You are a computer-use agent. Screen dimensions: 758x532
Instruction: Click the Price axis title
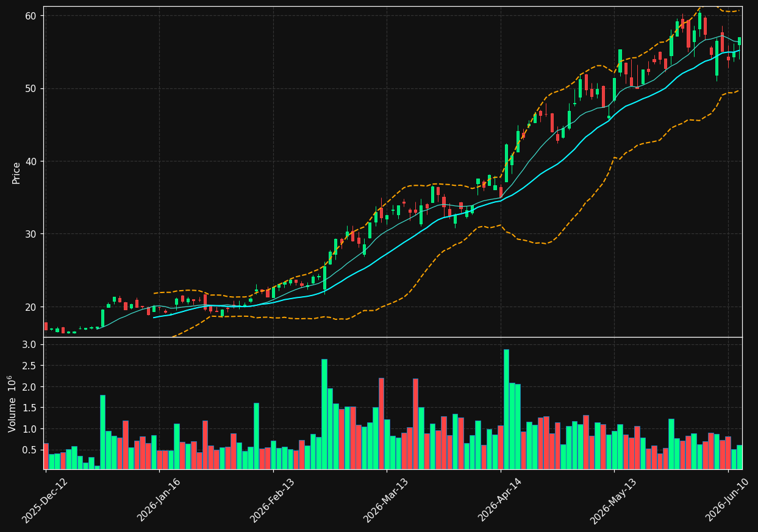click(16, 172)
